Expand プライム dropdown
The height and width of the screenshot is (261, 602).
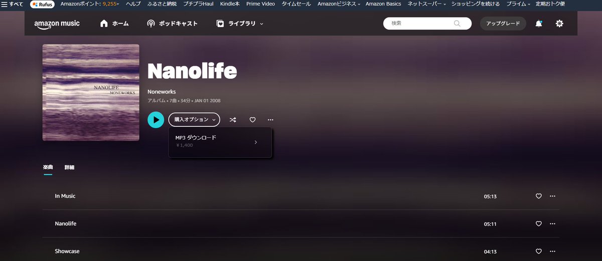pos(518,4)
